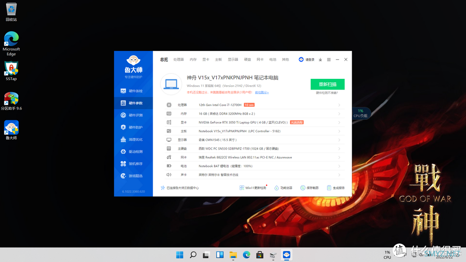The width and height of the screenshot is (466, 262).
Task: Open the 硬盘 tab
Action: coord(248,59)
